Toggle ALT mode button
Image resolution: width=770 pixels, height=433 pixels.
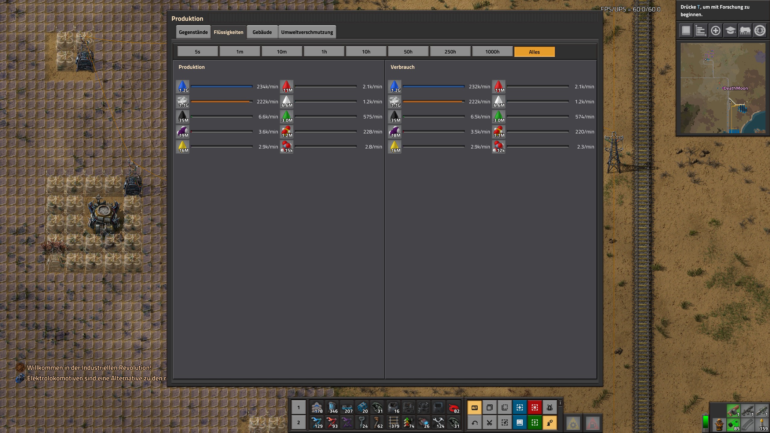pos(475,408)
